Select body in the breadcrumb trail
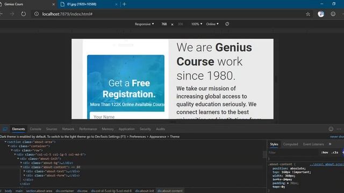The width and height of the screenshot is (344, 193). (x=9, y=191)
